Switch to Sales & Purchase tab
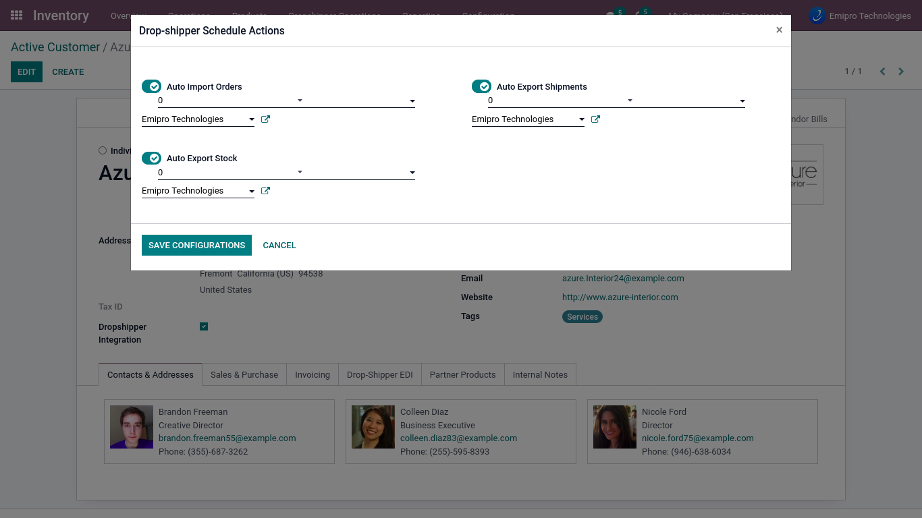This screenshot has height=518, width=922. pyautogui.click(x=244, y=374)
